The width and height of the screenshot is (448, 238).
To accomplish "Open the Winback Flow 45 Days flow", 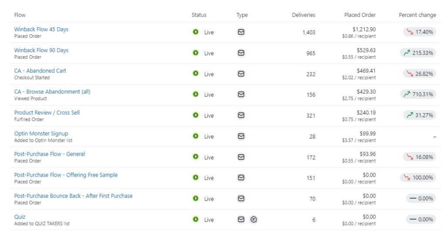I will [x=41, y=29].
